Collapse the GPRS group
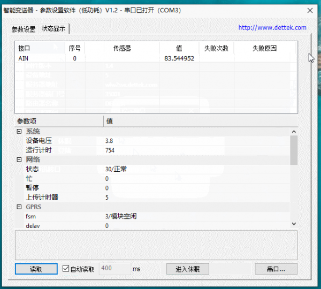 coord(19,207)
